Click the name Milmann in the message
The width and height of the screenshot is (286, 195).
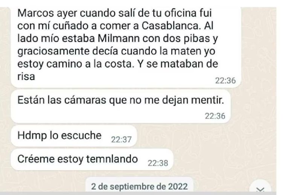pos(119,38)
